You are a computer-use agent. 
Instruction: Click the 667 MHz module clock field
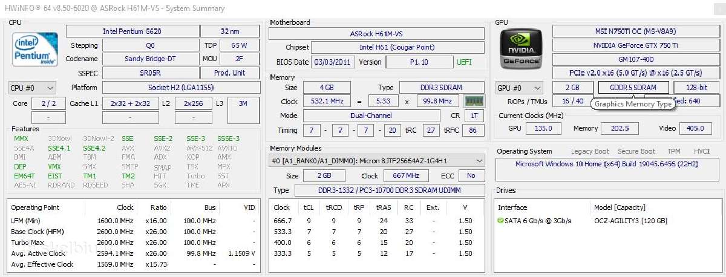pyautogui.click(x=407, y=175)
